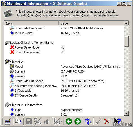Click the value '2x 804MHz (1608MHz data rate)'
Image resolution: width=133 pixels, height=127 pixels.
(x=82, y=81)
